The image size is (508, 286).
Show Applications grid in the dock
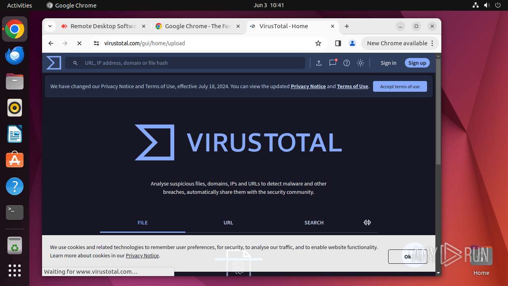point(15,271)
